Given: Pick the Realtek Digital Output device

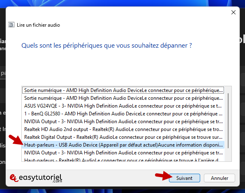Looking at the screenshot, I should click(123, 137).
